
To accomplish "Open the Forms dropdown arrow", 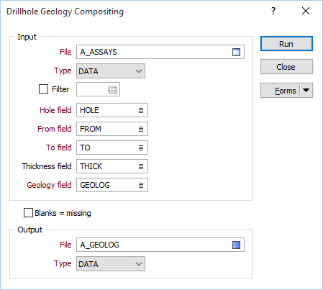I will point(306,91).
